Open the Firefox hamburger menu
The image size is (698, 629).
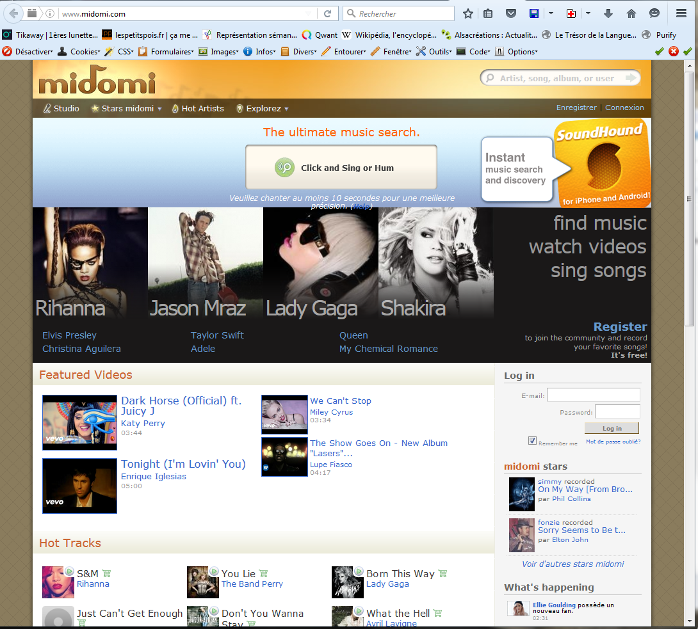tap(681, 13)
